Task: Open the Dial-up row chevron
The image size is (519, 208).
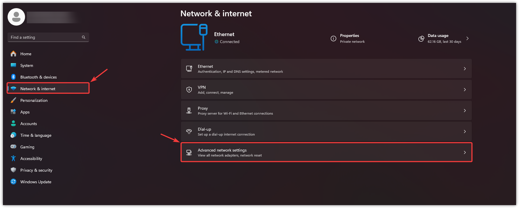Action: (465, 131)
